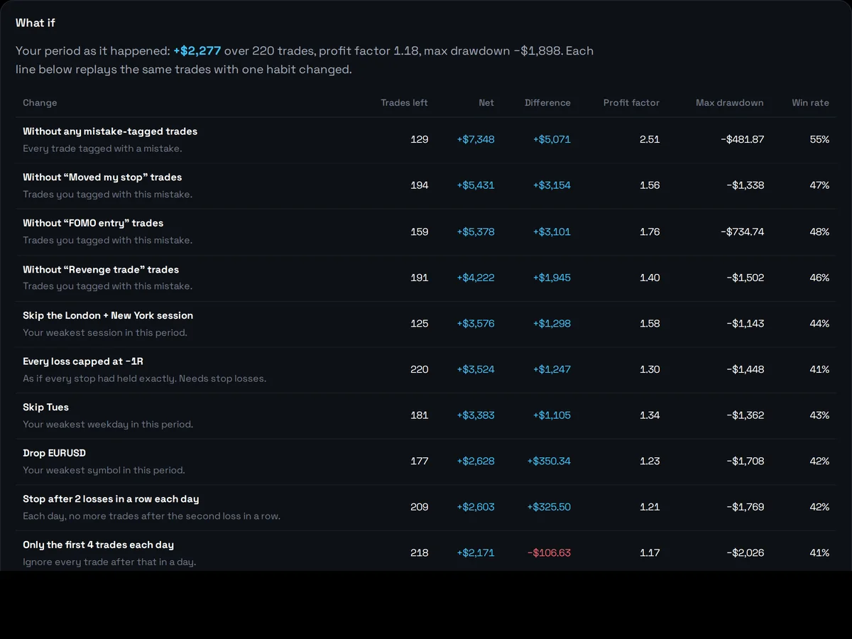This screenshot has width=852, height=639.
Task: Select the −$2,026 max drawdown value
Action: pyautogui.click(x=745, y=552)
